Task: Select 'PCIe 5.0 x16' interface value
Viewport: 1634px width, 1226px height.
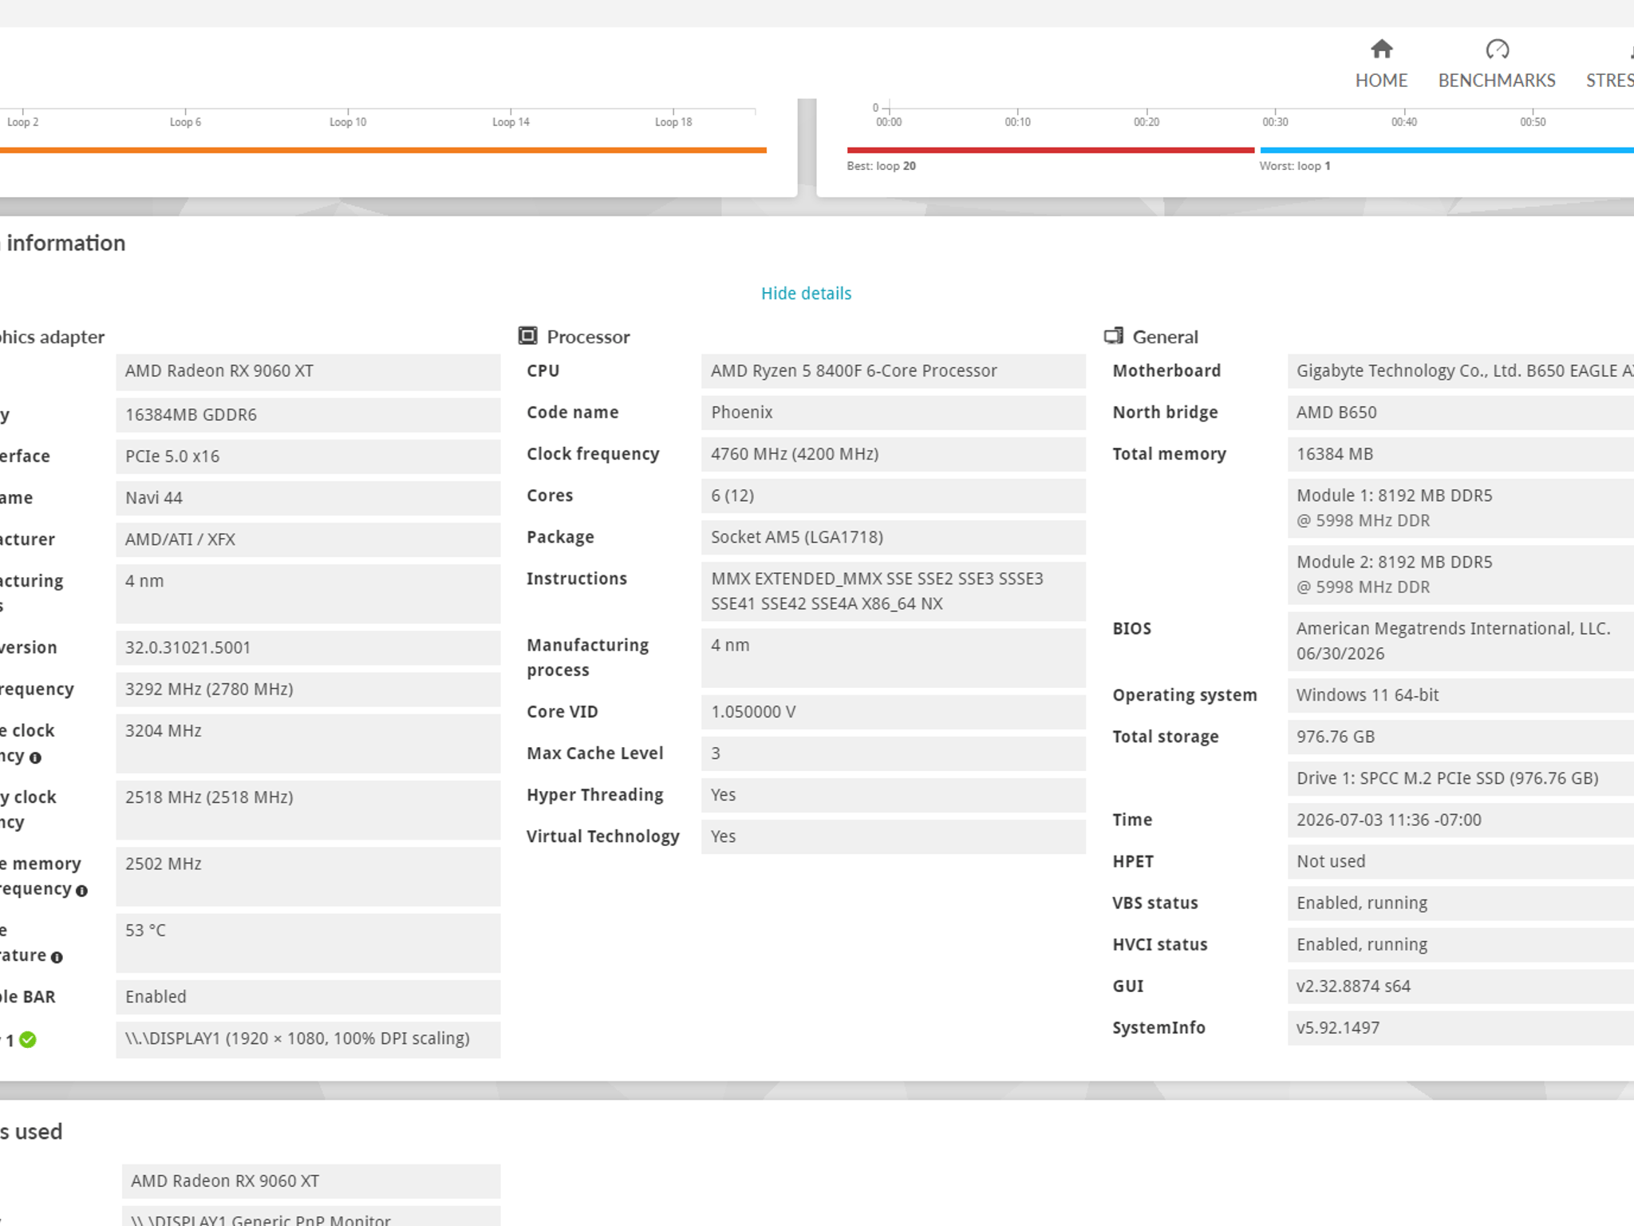Action: [308, 457]
